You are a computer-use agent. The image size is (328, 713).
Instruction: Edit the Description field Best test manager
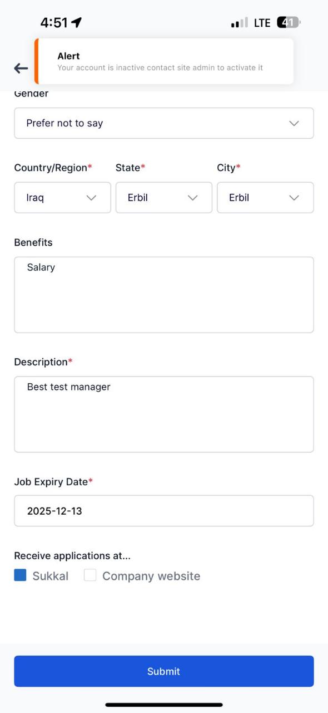(164, 414)
